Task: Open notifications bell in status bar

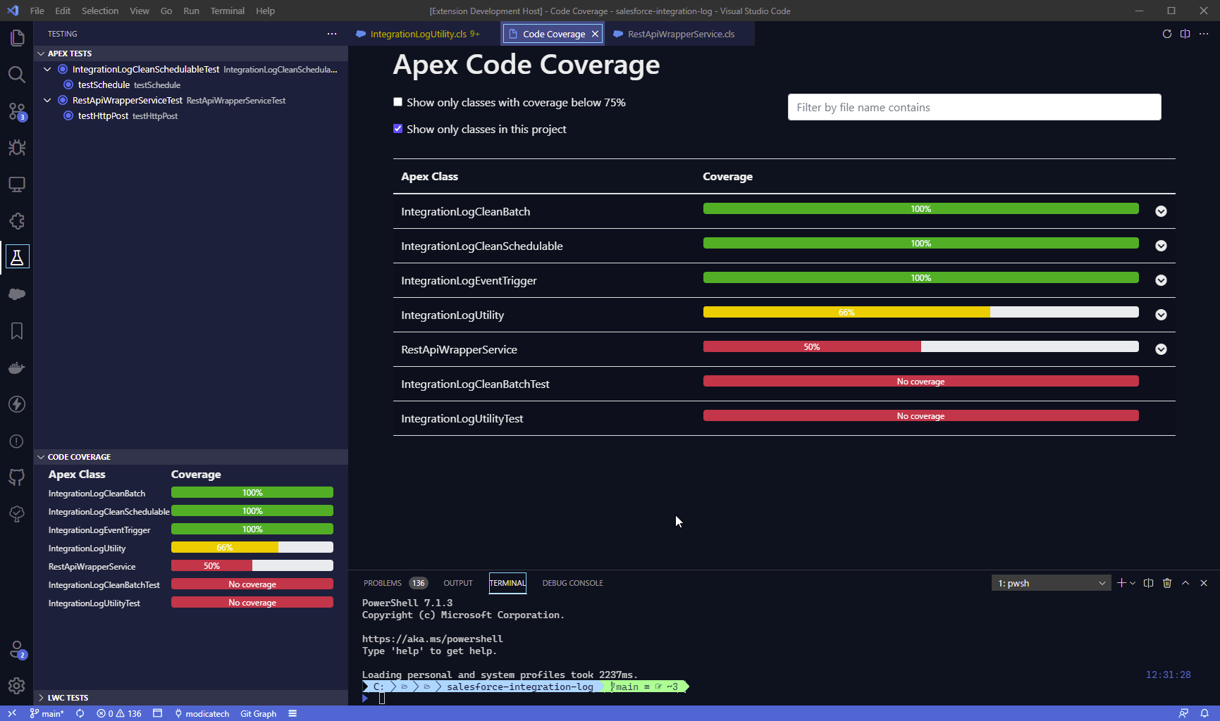Action: pos(1204,713)
